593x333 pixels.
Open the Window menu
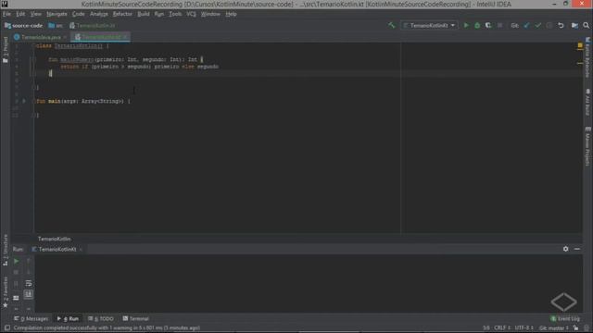coord(210,14)
